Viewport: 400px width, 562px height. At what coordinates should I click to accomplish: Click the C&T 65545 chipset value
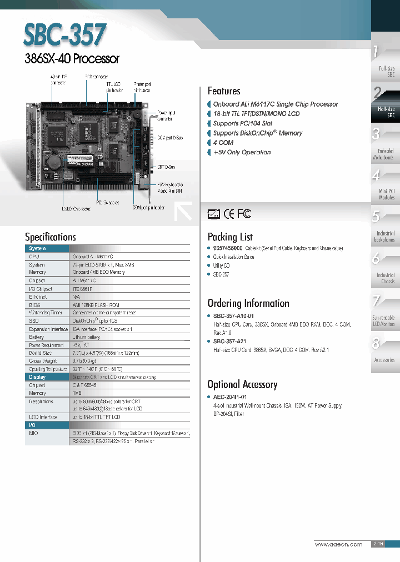coord(84,385)
